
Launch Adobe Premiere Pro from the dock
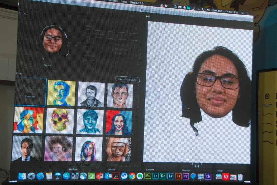186,176
